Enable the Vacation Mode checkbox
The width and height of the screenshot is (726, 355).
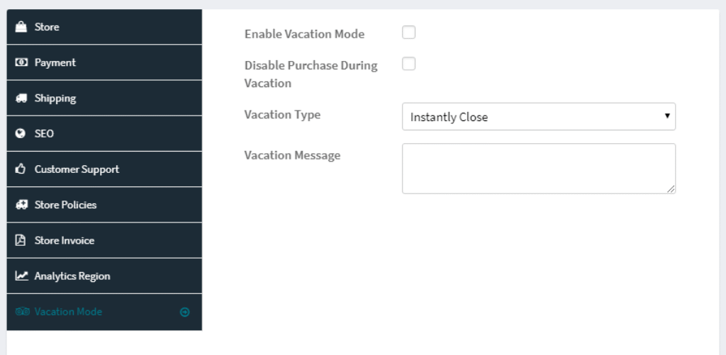coord(409,33)
